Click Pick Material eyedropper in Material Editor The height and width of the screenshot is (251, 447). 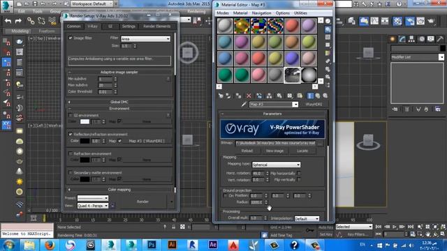(244, 105)
